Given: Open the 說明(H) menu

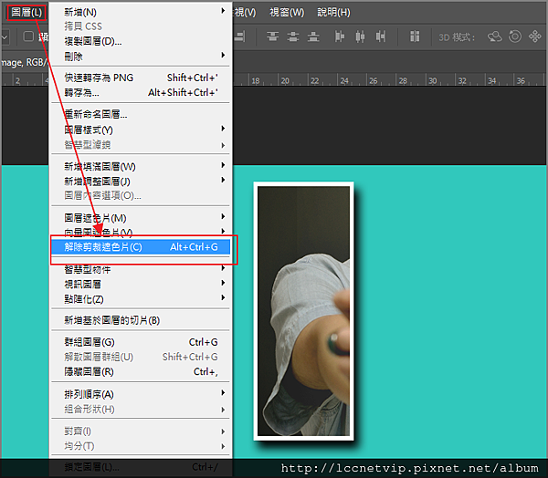Looking at the screenshot, I should [x=333, y=13].
